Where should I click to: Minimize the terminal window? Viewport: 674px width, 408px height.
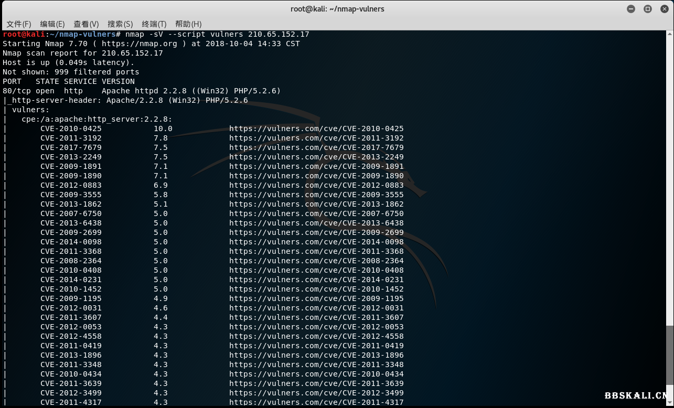coord(631,9)
